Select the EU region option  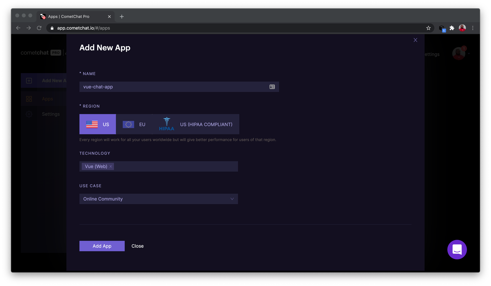click(134, 124)
